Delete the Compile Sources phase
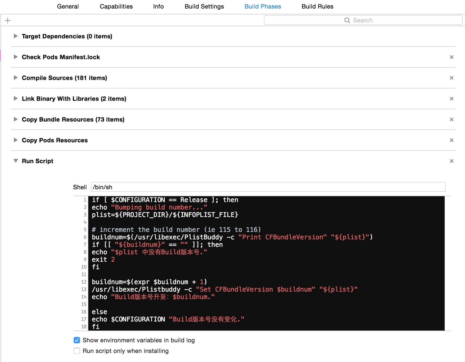 tap(451, 78)
